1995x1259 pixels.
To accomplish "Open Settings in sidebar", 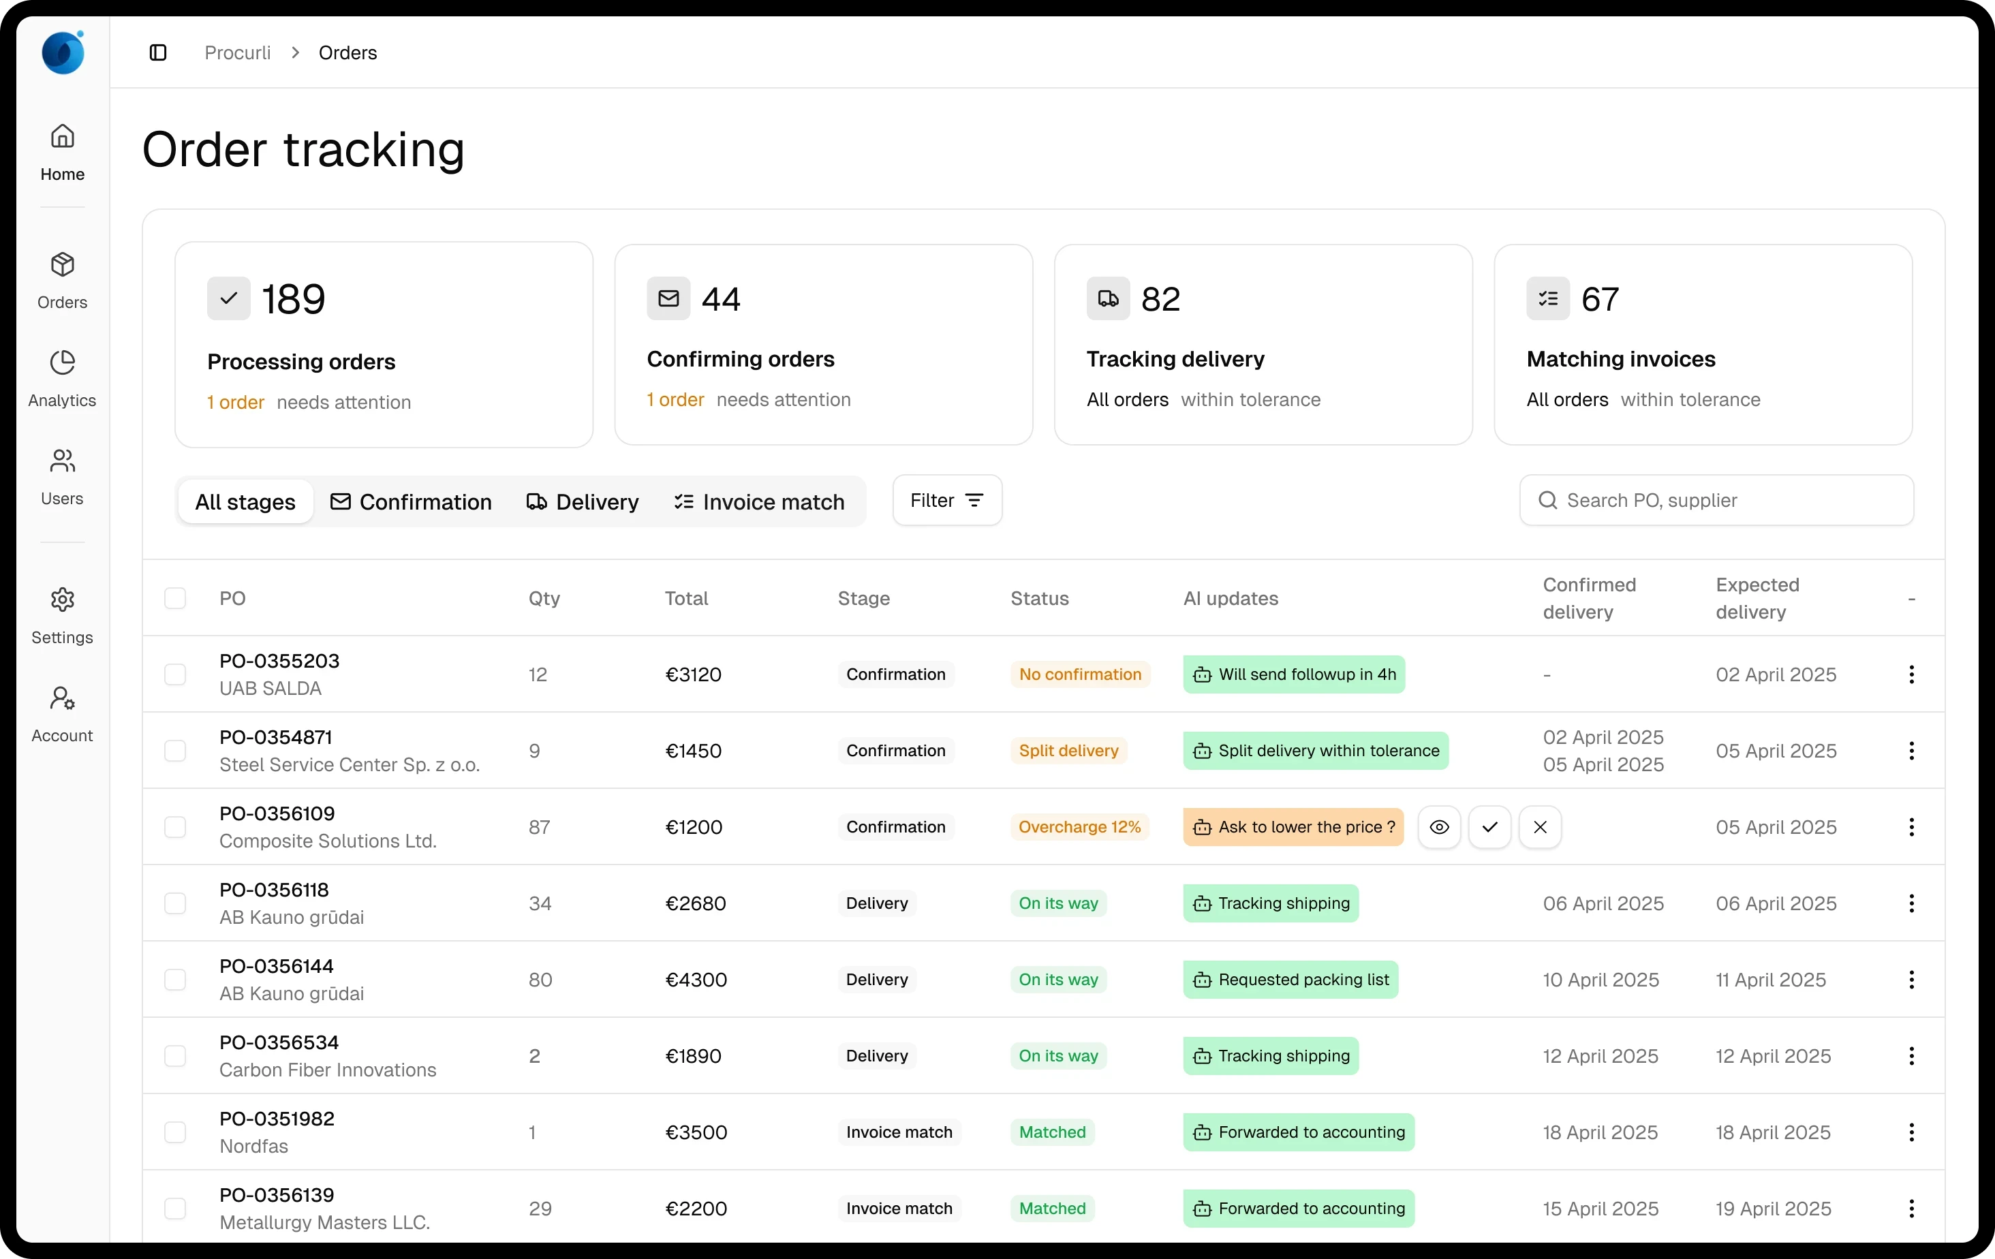I will coord(62,617).
